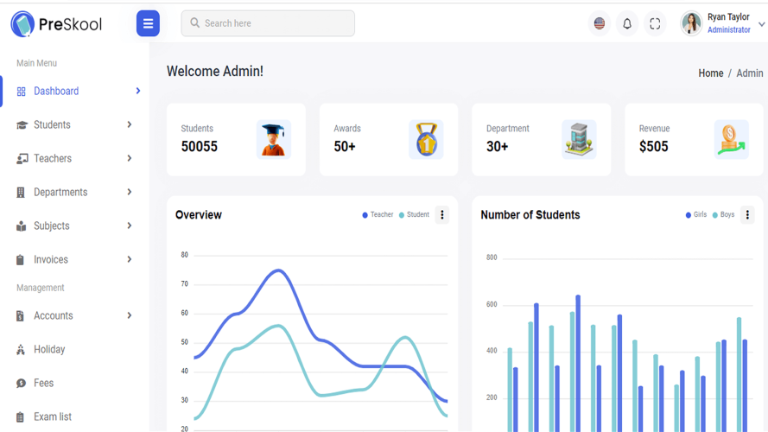Expand the Teachers submenu chevron
768x432 pixels.
point(130,158)
